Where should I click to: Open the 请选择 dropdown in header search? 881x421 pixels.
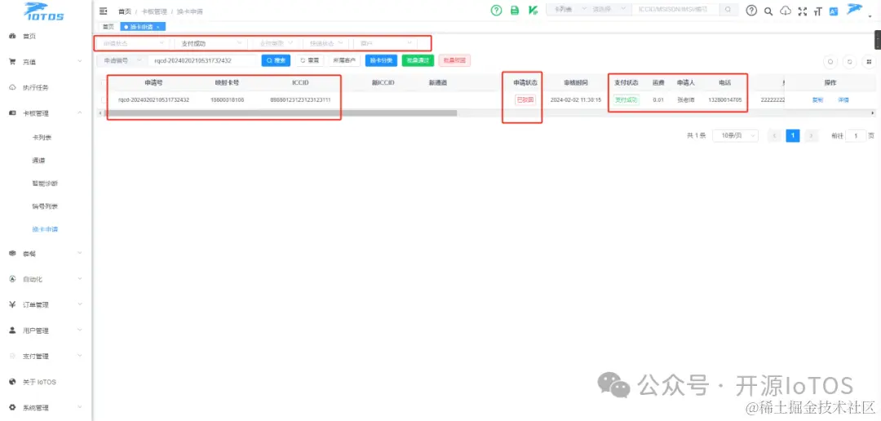pos(609,10)
